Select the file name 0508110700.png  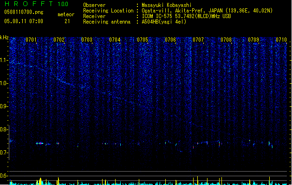[24, 12]
